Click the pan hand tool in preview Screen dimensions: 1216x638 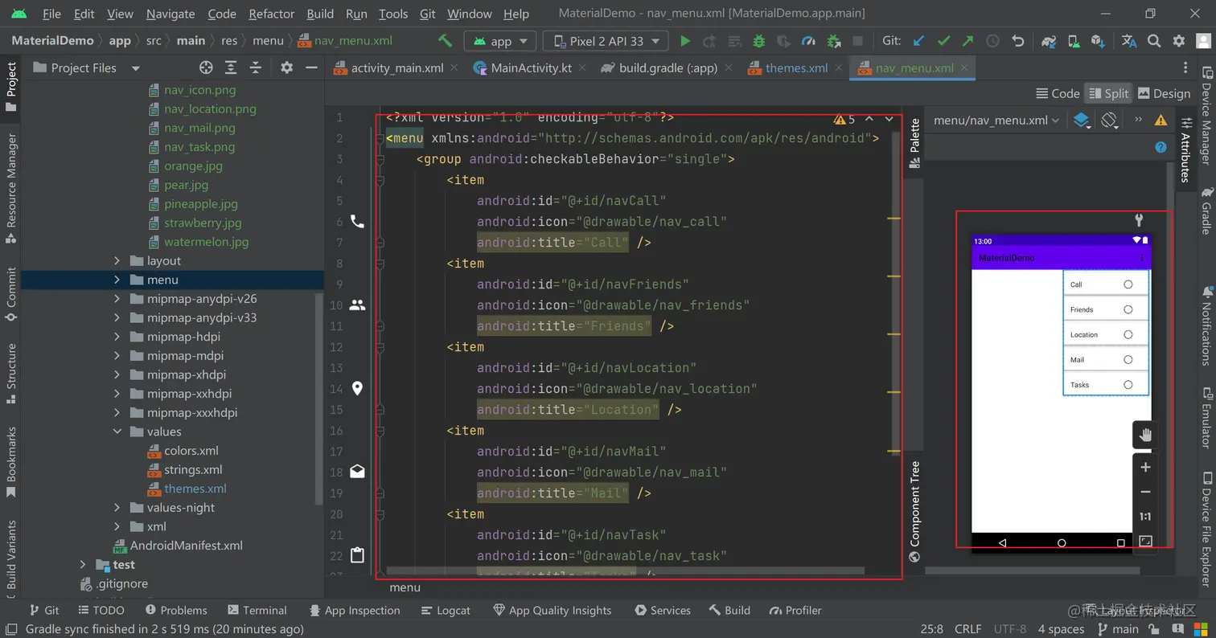click(x=1145, y=435)
